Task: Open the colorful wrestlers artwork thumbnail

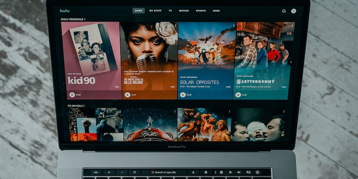Action: click(204, 125)
